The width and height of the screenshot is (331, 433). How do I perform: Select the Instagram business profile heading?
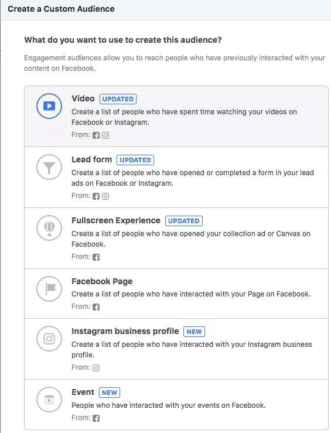(x=125, y=331)
